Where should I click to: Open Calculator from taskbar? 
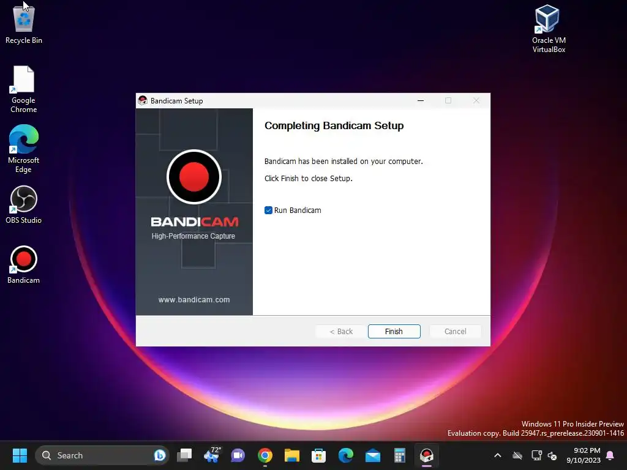(399, 455)
